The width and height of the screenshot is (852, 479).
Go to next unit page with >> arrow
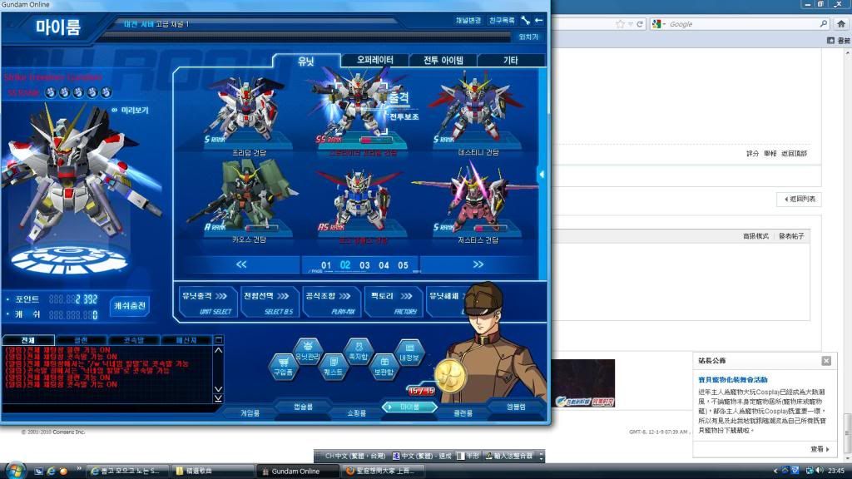(x=478, y=264)
